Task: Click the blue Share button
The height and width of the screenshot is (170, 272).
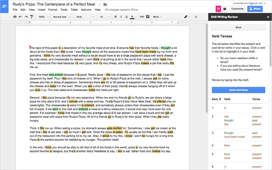Action: pos(255,9)
